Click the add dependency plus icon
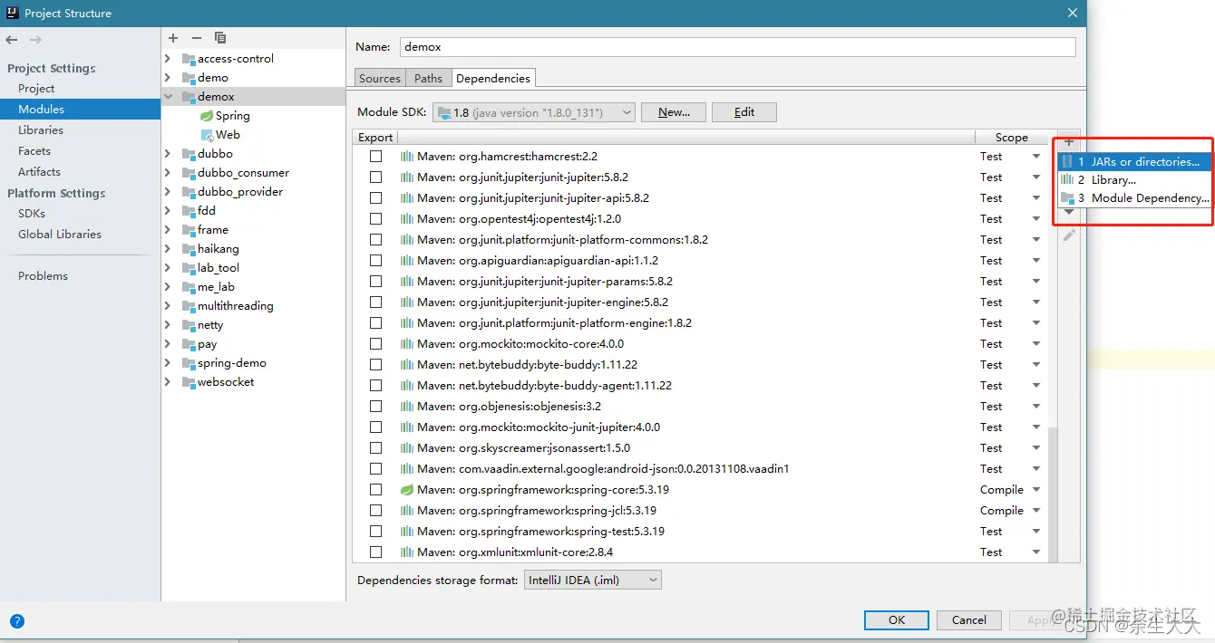 [x=1069, y=142]
